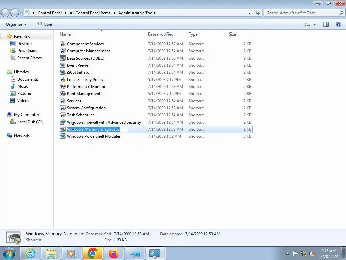Screen dimensions: 346x260
Task: Click Control Panel in the breadcrumb
Action: (x=50, y=13)
